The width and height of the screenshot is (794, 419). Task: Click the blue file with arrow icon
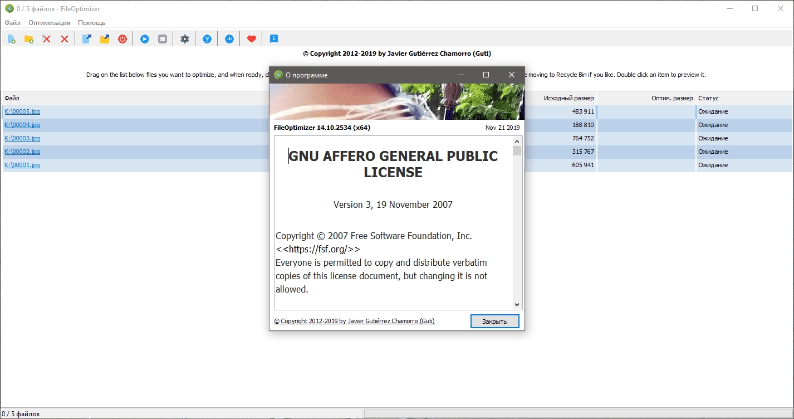tap(87, 39)
